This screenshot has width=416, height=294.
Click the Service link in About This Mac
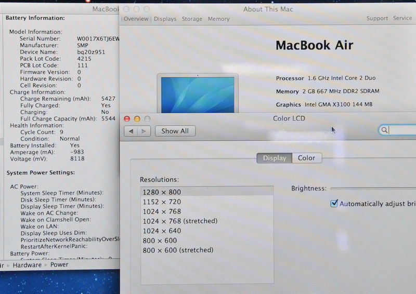(x=402, y=18)
